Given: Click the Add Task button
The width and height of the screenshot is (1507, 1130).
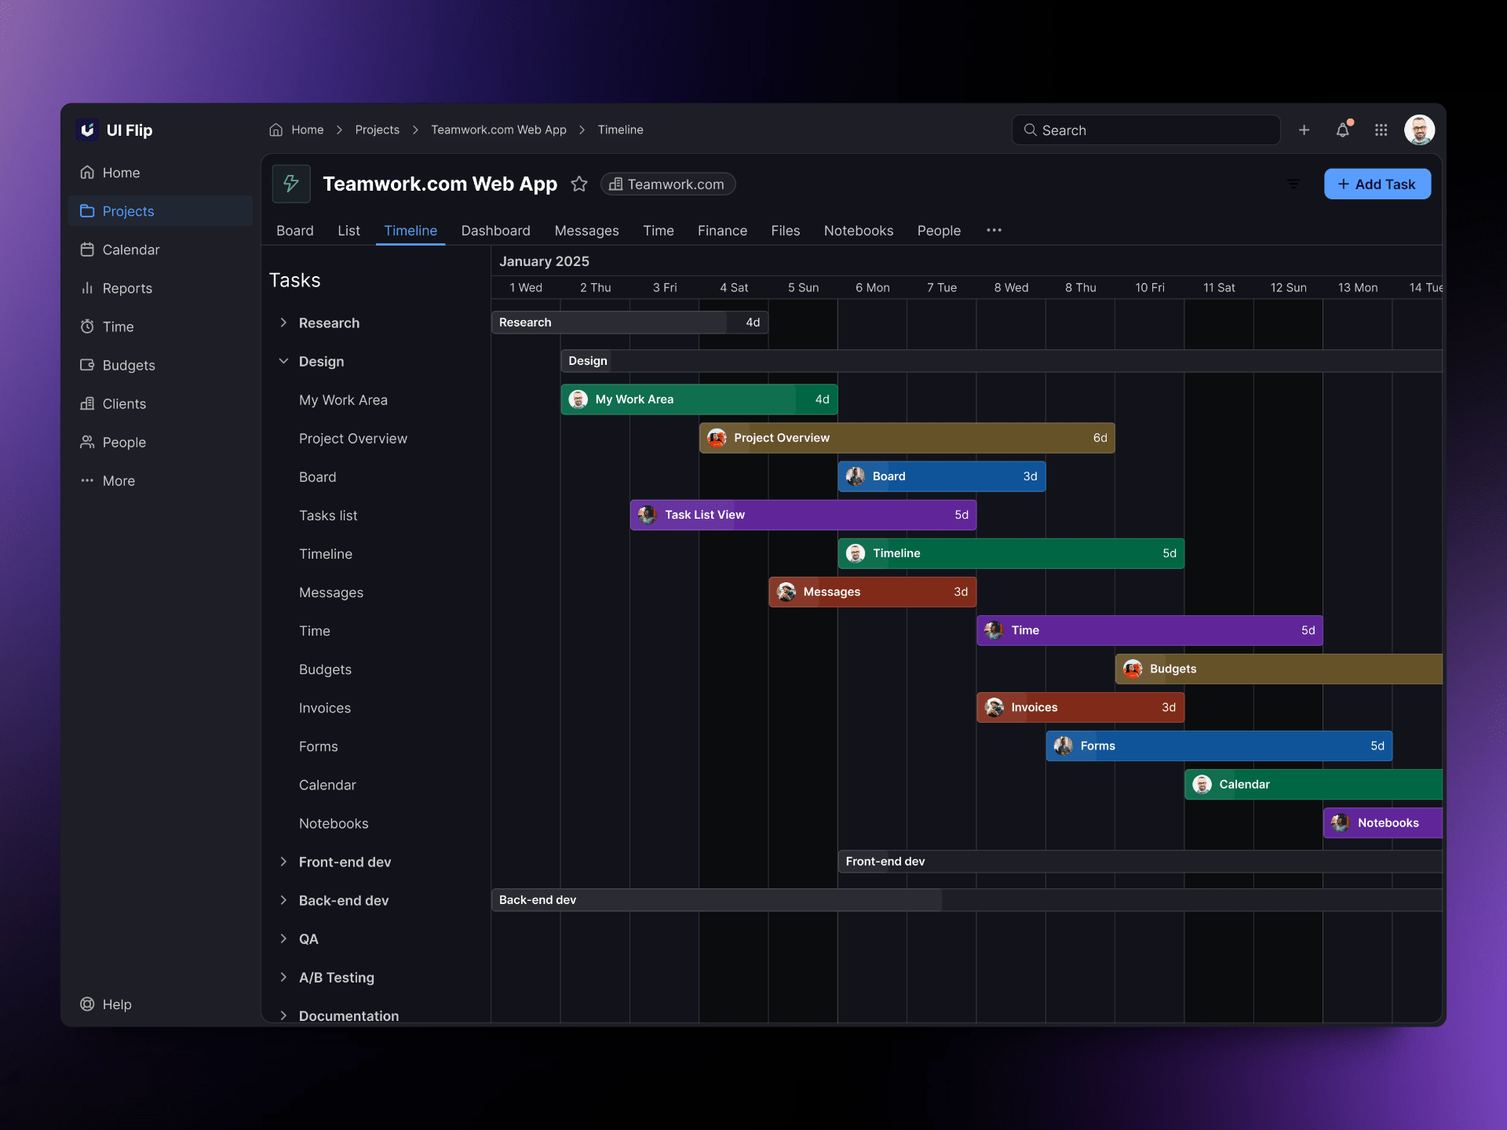Looking at the screenshot, I should pyautogui.click(x=1377, y=184).
